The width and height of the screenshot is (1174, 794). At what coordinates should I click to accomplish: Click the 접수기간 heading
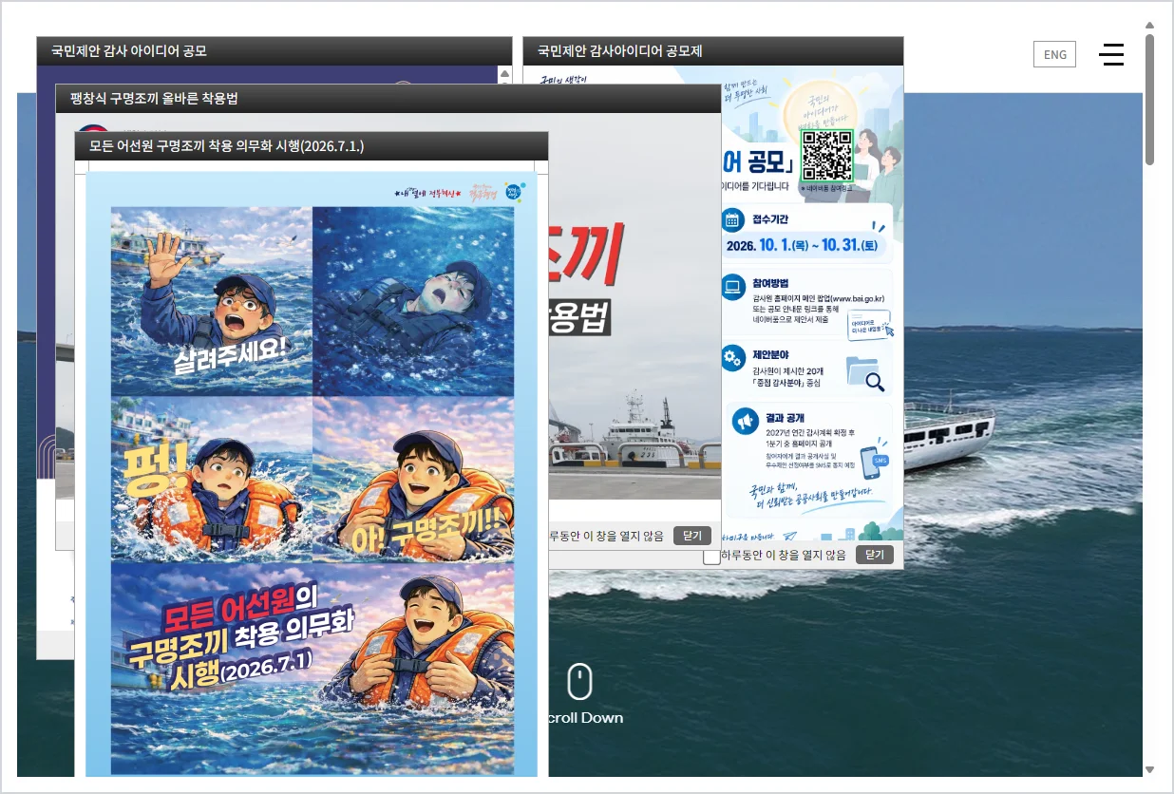click(x=770, y=218)
